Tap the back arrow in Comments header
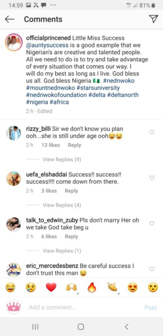The image size is (163, 336). point(10,19)
